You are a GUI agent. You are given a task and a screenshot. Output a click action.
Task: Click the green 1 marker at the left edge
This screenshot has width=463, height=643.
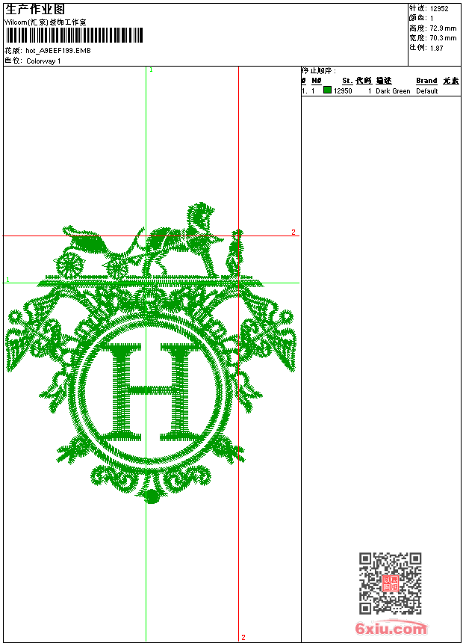7,280
